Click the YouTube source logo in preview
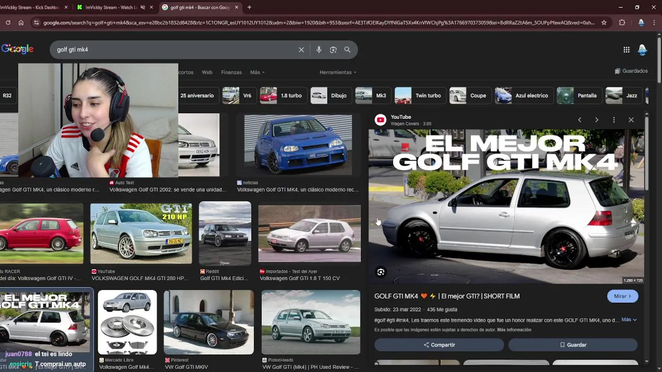662x372 pixels. (381, 120)
